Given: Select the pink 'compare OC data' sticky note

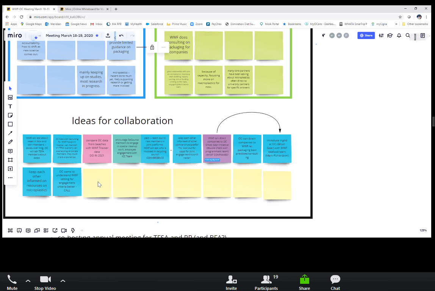Looking at the screenshot, I should [97, 149].
